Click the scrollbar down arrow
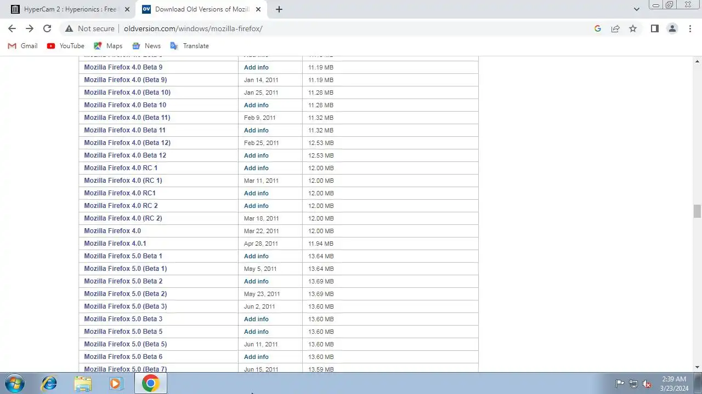 697,367
